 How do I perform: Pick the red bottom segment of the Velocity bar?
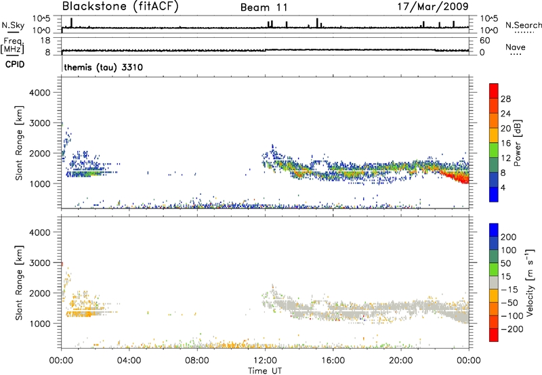click(x=494, y=335)
